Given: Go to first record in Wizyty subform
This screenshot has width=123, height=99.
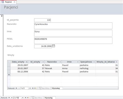Looking at the screenshot, I should [16, 88].
